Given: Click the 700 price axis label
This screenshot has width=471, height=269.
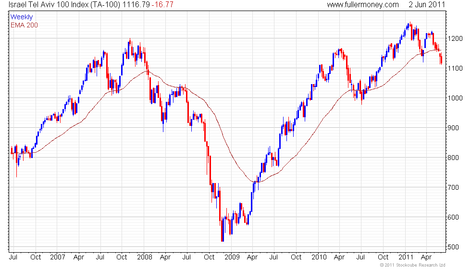Looking at the screenshot, I should click(x=453, y=188).
